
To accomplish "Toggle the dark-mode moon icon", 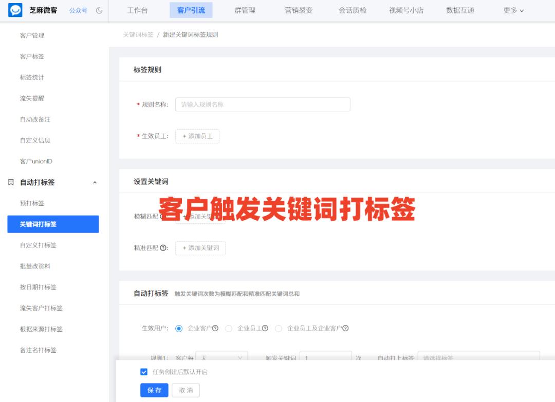I will tap(98, 9).
